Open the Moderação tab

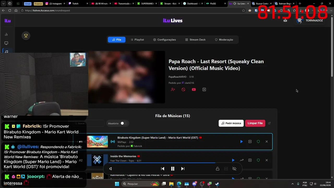click(x=224, y=40)
